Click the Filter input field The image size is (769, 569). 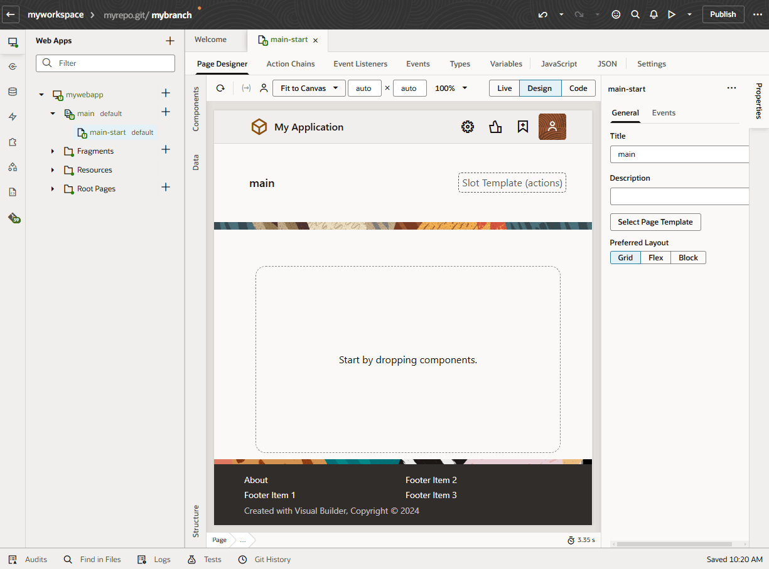113,63
